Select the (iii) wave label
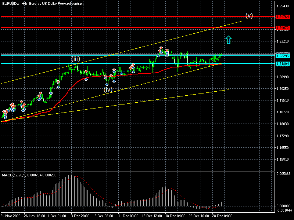The image size is (294, 220). point(76,59)
